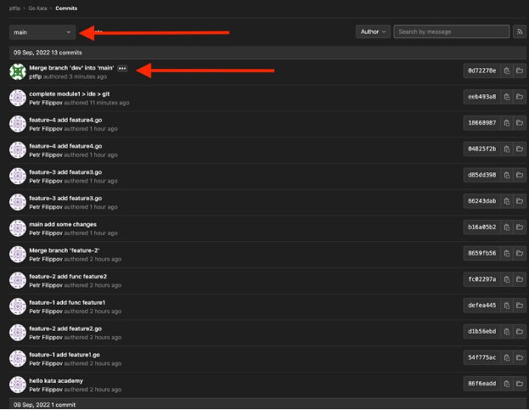
Task: Browse files at commit 86f6eadd
Action: [x=519, y=384]
